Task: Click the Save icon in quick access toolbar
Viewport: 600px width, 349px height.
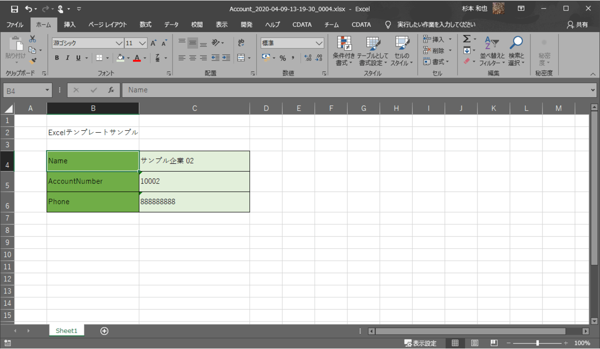Action: coord(14,9)
